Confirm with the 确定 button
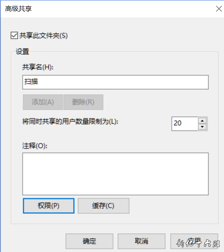The width and height of the screenshot is (224, 252). (x=89, y=241)
